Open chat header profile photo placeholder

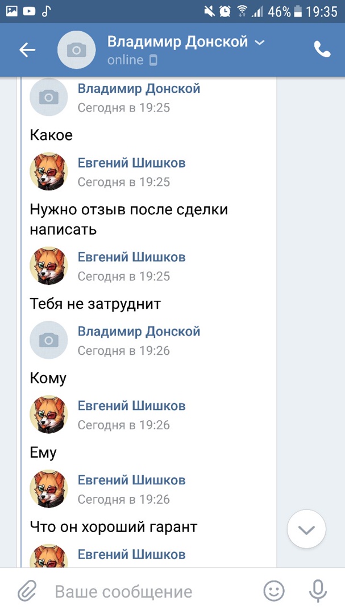(77, 50)
